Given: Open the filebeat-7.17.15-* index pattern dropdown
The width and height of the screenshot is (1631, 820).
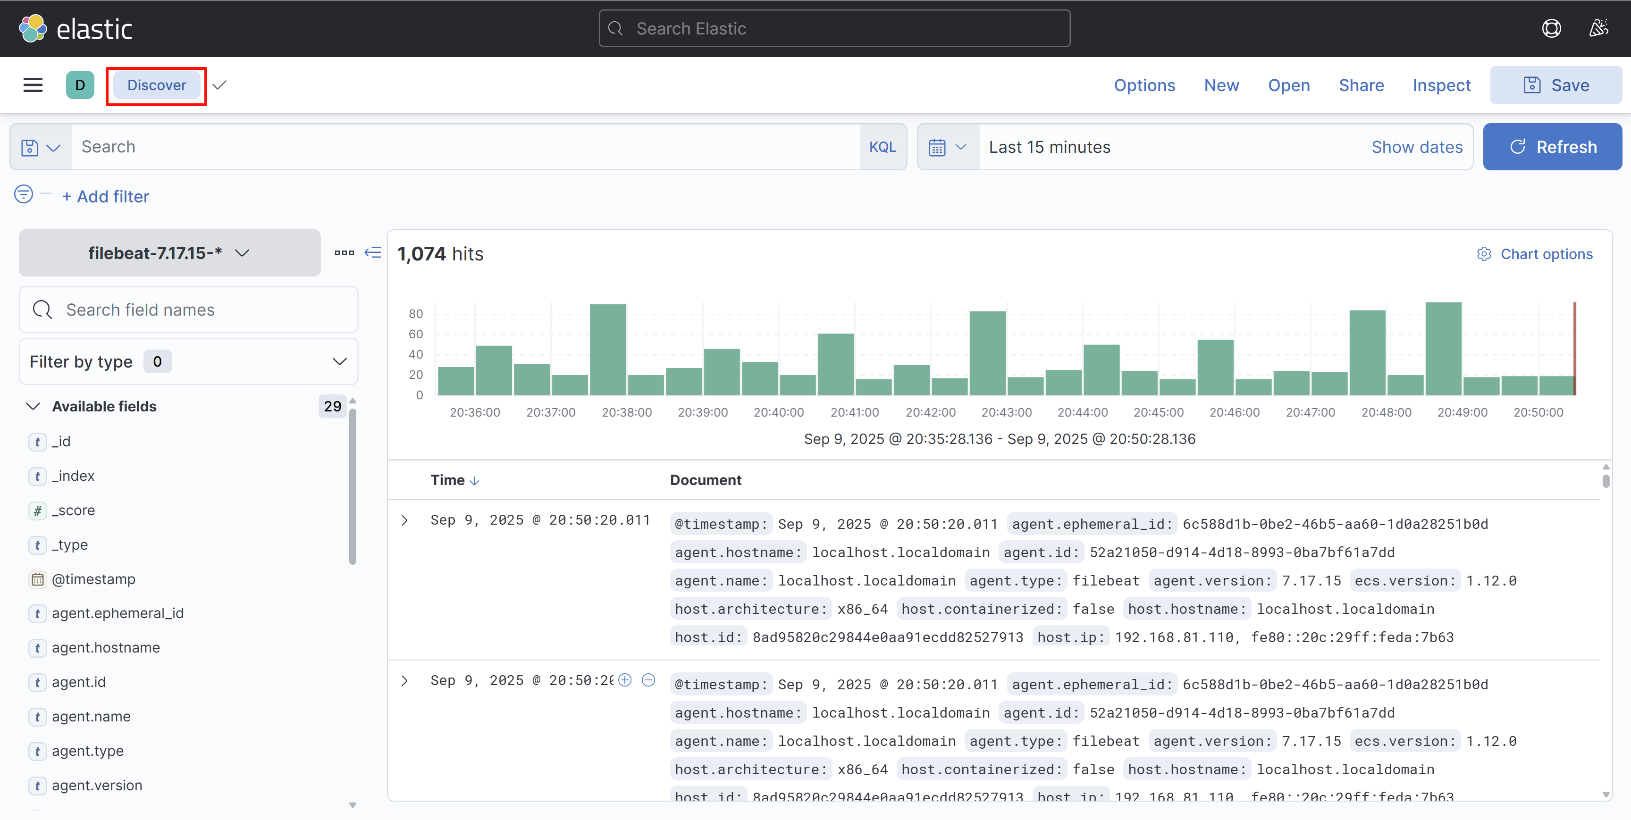Looking at the screenshot, I should coord(169,252).
